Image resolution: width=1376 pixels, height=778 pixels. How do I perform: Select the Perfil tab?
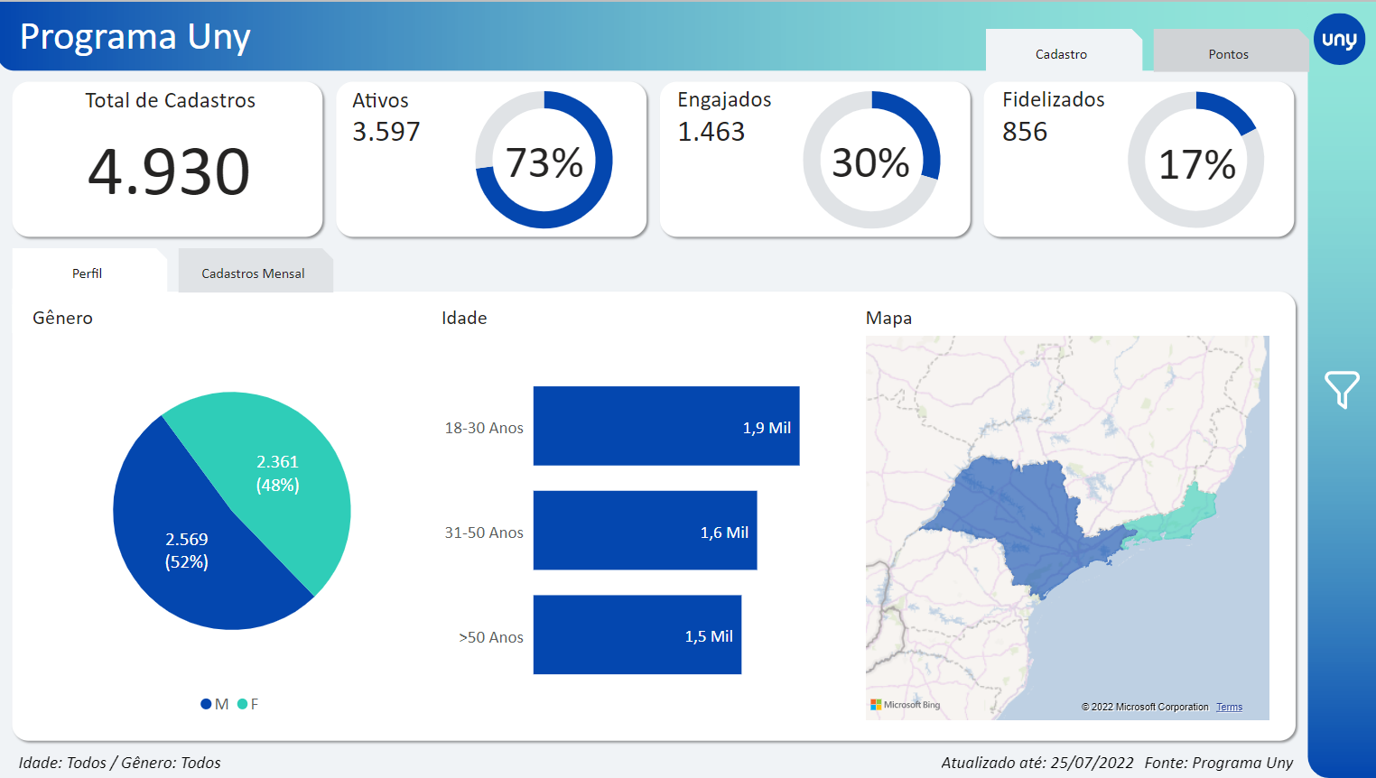tap(88, 273)
